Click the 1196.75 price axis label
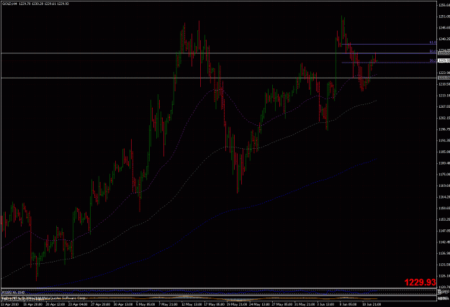This screenshot has height=307, width=450. (444, 129)
